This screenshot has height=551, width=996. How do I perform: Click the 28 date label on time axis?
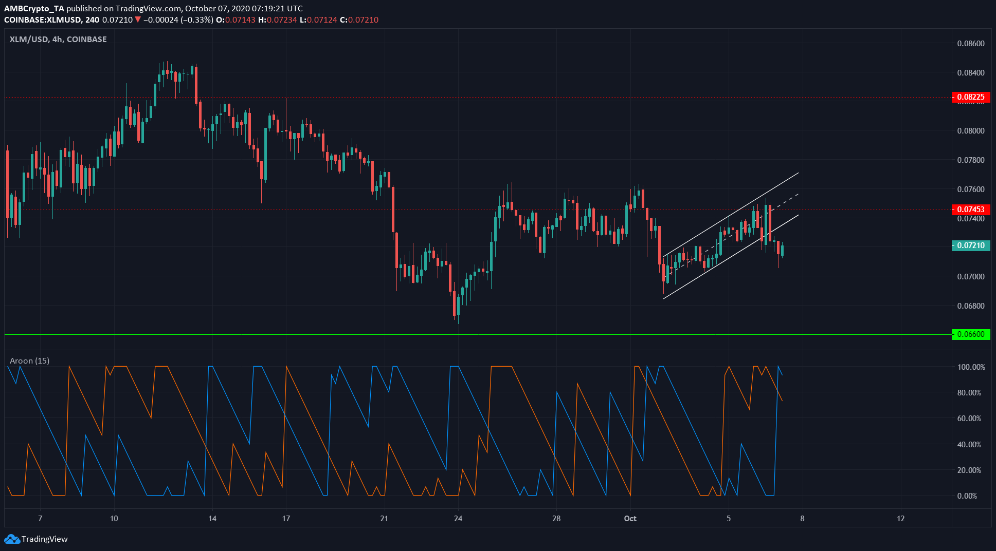(556, 518)
